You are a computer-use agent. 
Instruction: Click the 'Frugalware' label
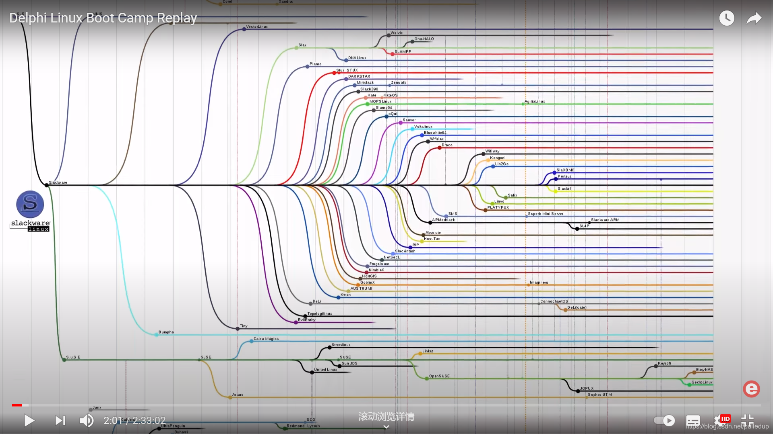coord(379,264)
